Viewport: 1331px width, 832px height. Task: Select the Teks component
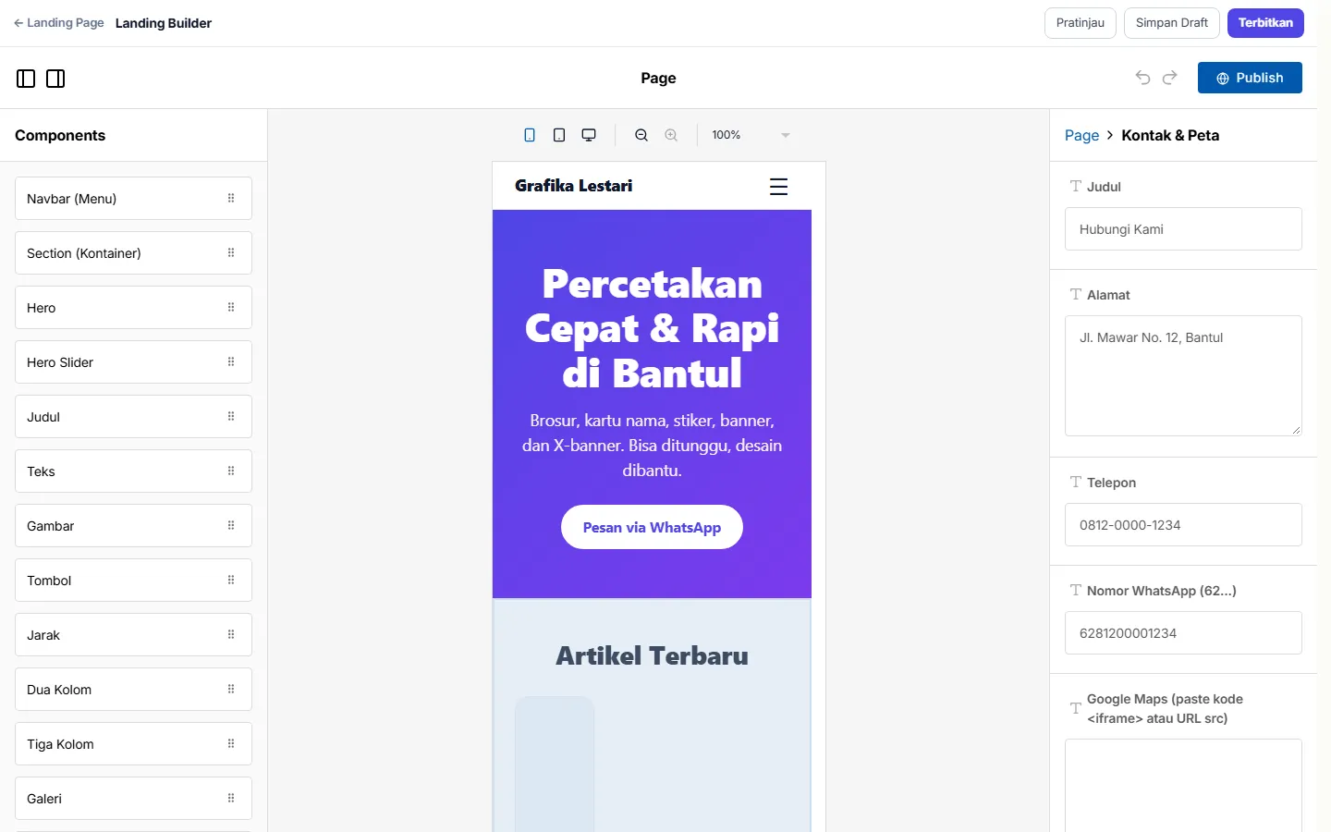pos(133,471)
